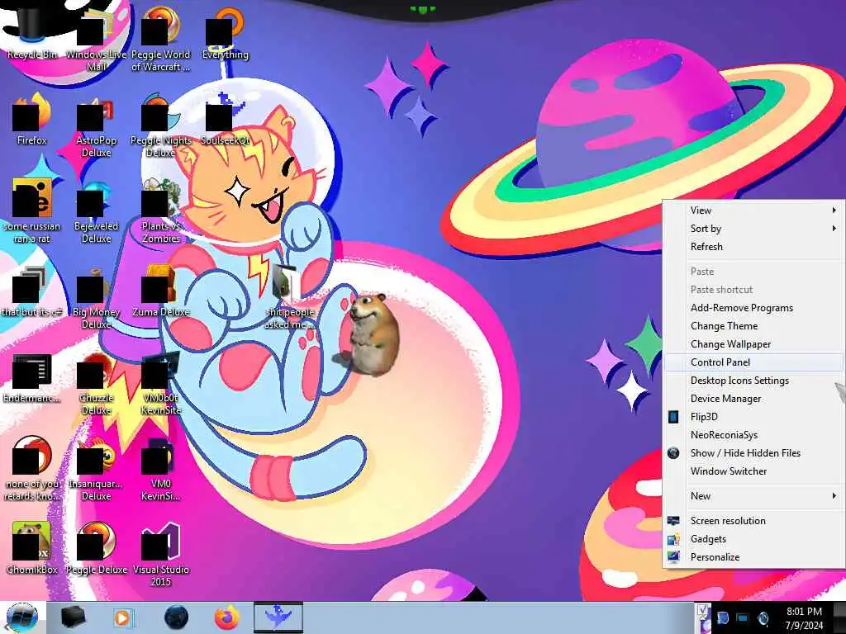Image resolution: width=846 pixels, height=634 pixels.
Task: Select the SoulseekQt desktop shortcut
Action: tap(225, 119)
